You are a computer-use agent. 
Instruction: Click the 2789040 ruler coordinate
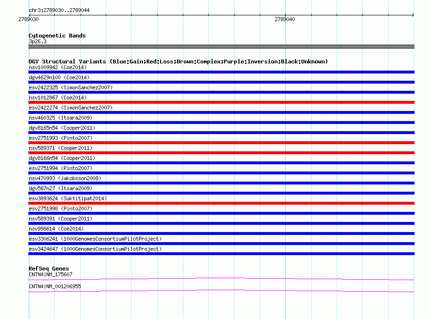pyautogui.click(x=285, y=19)
